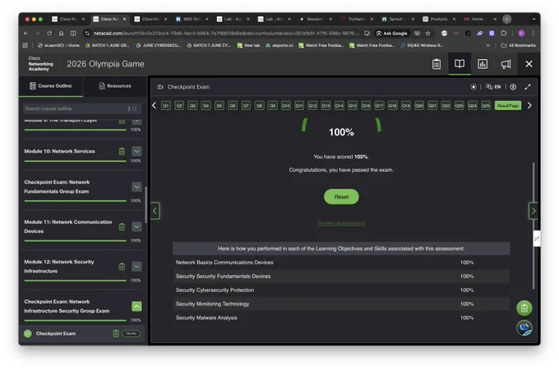This screenshot has height=370, width=559.
Task: Open the clipboard notes icon in header
Action: 436,64
